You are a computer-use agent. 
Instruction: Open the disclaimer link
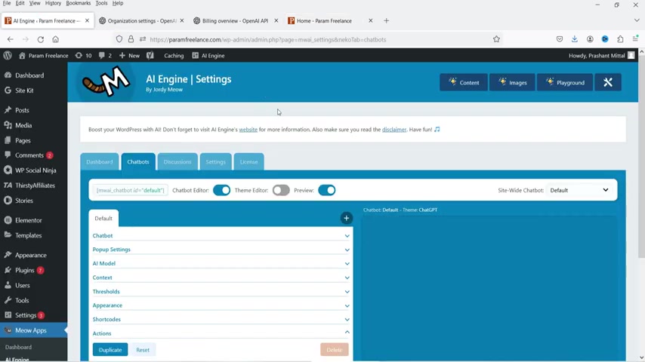click(394, 130)
